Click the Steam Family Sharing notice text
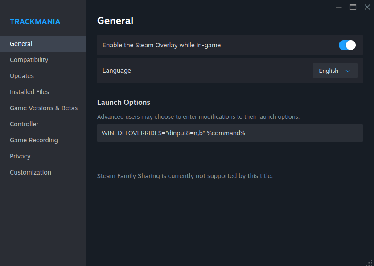This screenshot has width=374, height=266. pos(185,176)
